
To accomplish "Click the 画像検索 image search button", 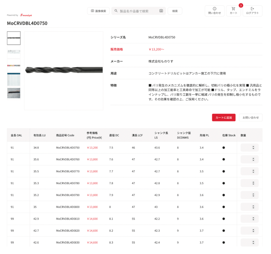I will [x=98, y=11].
